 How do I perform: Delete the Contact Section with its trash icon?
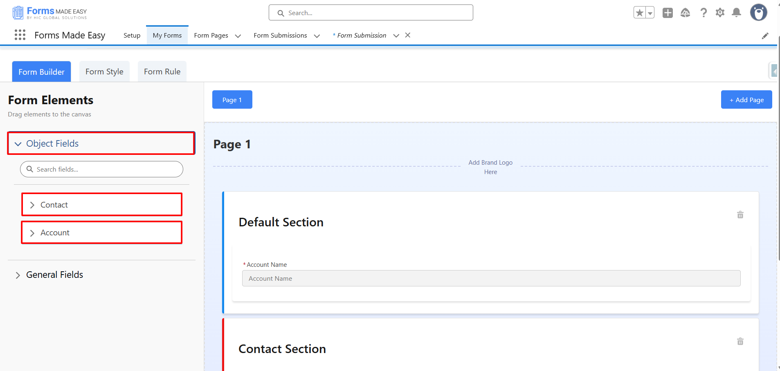coord(740,342)
